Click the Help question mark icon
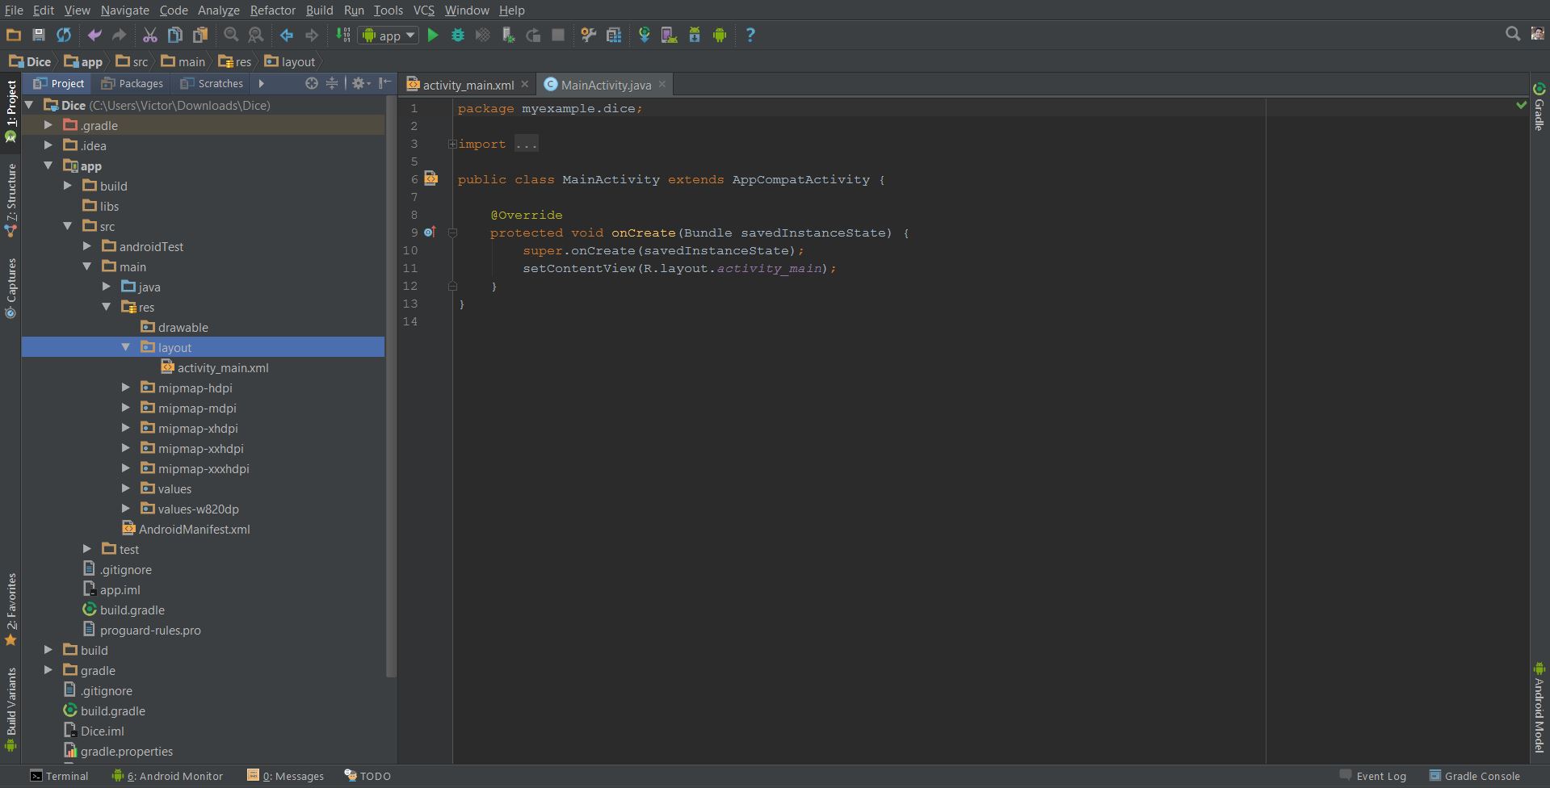Image resolution: width=1550 pixels, height=788 pixels. click(x=750, y=35)
